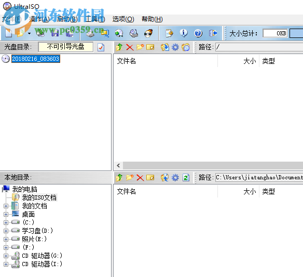Image resolution: width=303 pixels, height=277 pixels.
Task: Select 我的文档 in the tree
Action: (34, 206)
